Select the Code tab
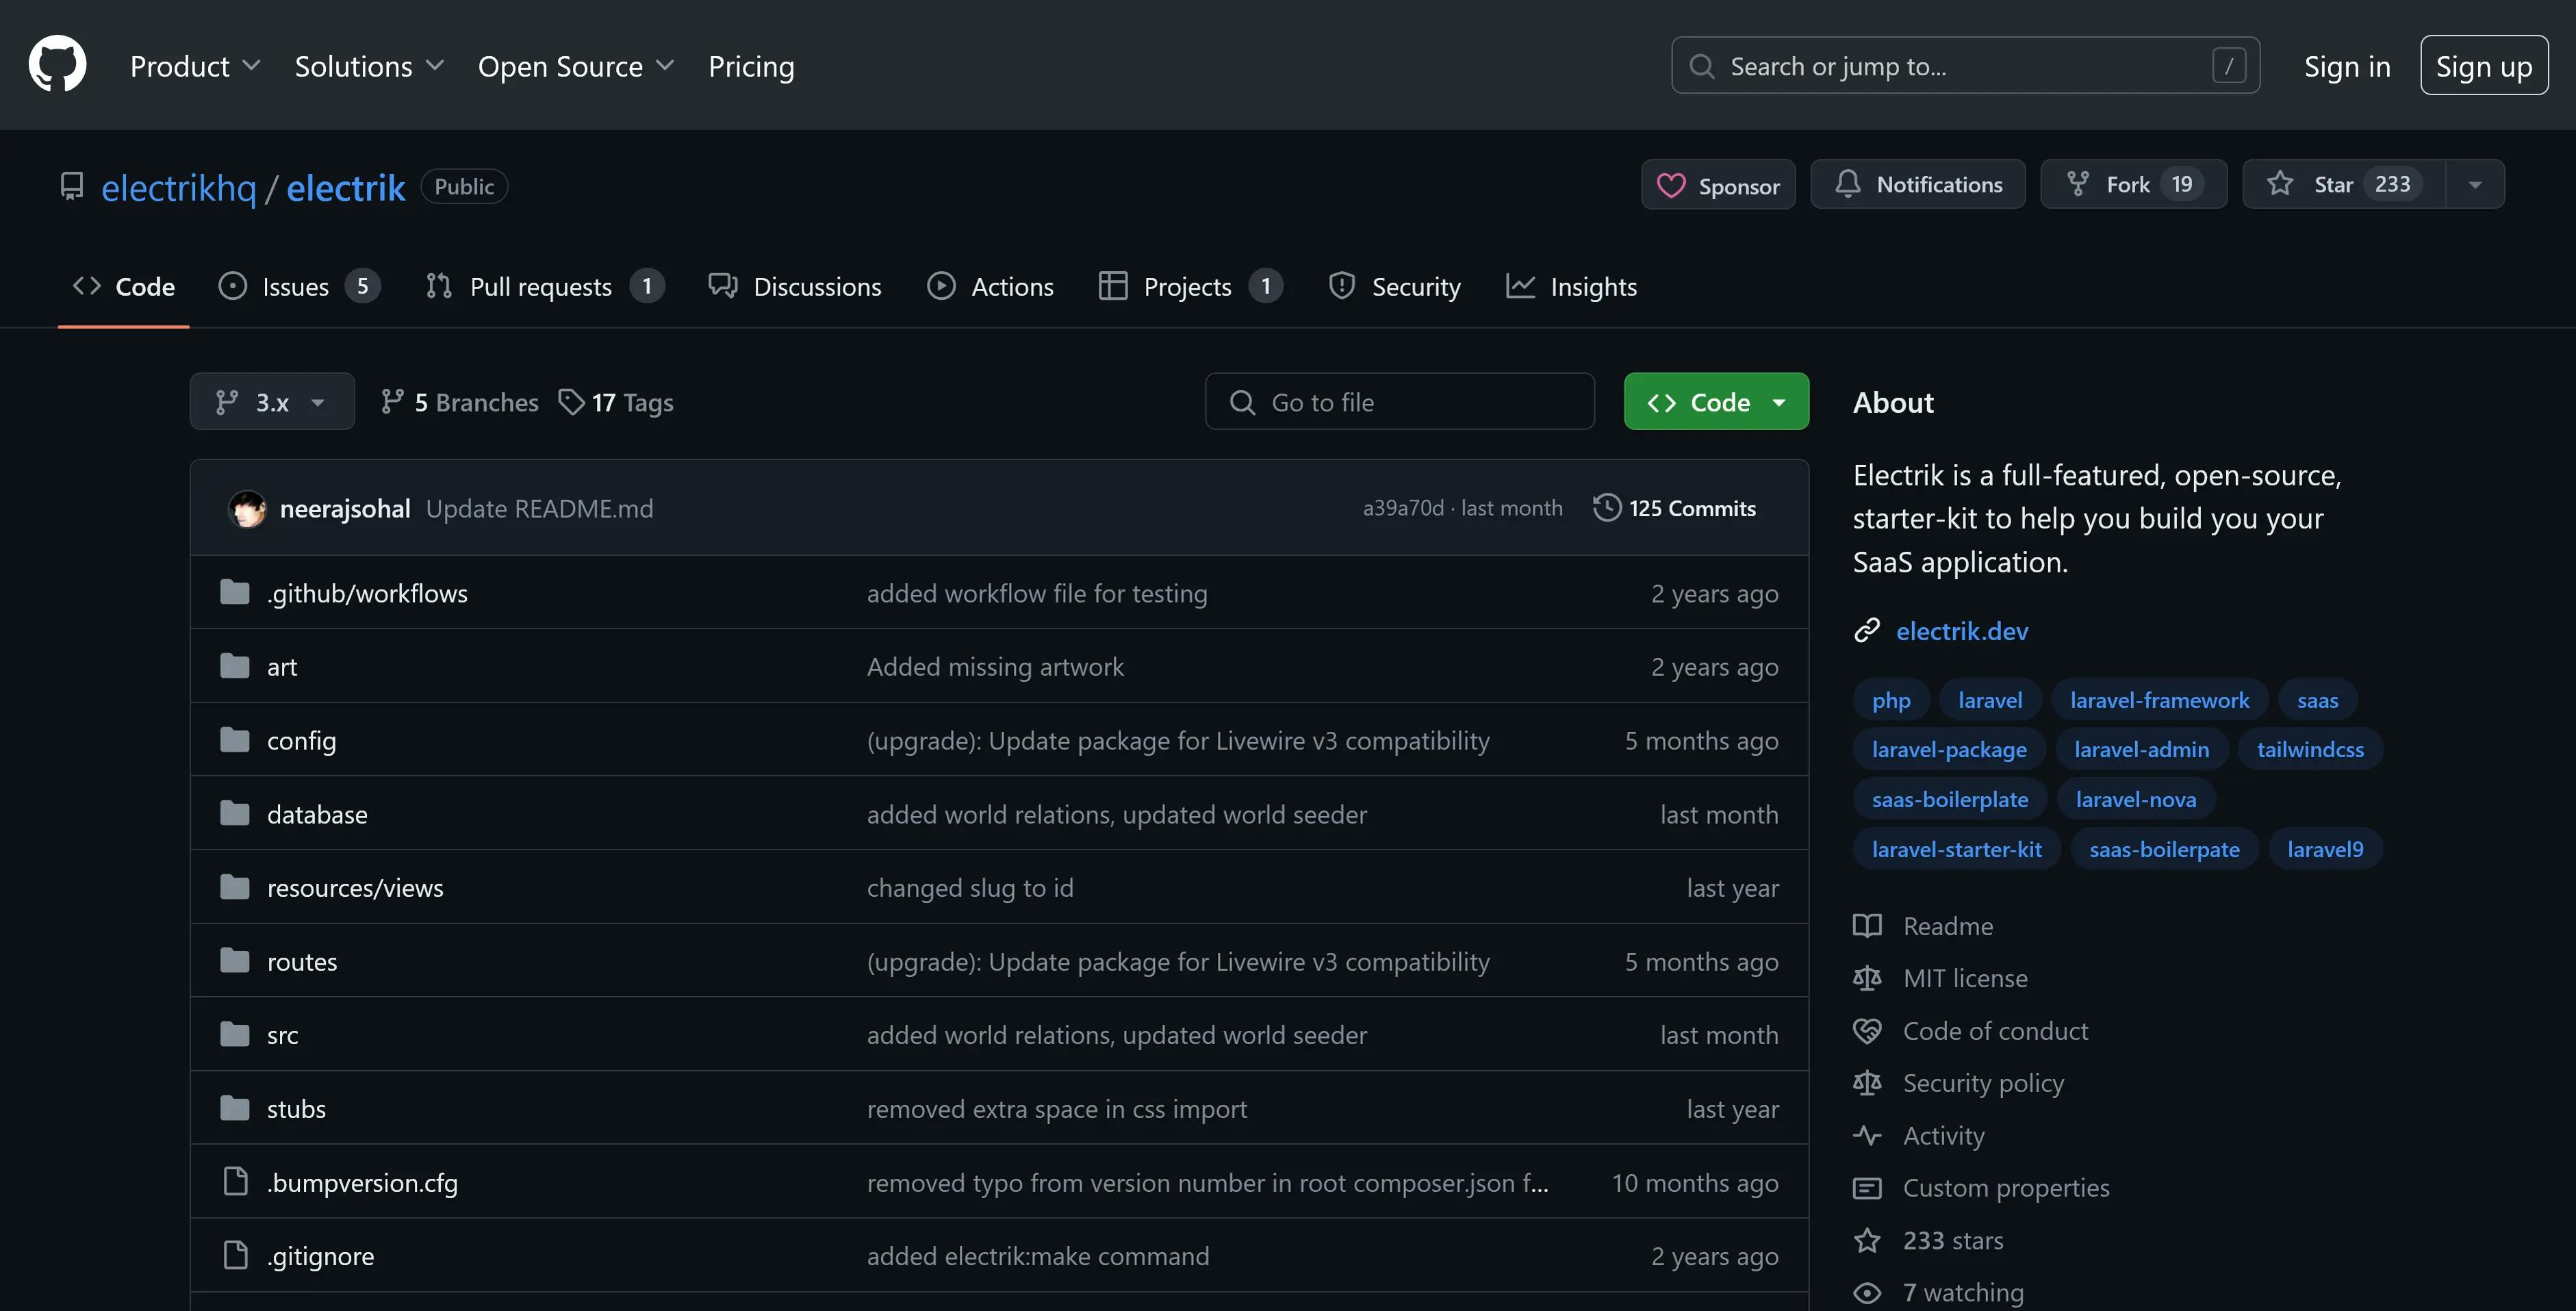 [124, 286]
